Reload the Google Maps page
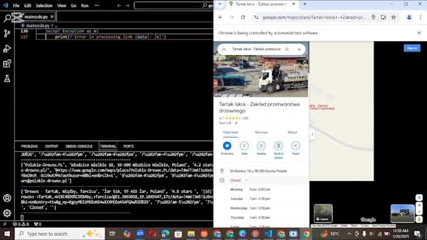Image resolution: width=427 pixels, height=240 pixels. pos(242,18)
